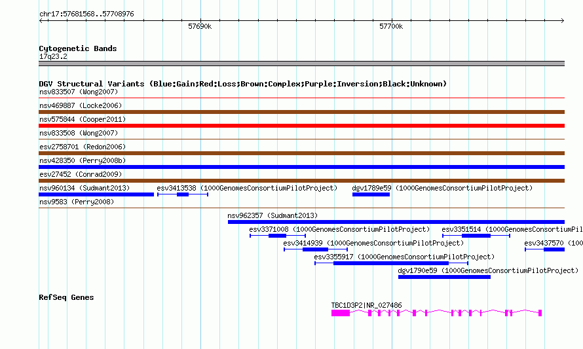Select the nsv469887 (Locke2006) brown bar
The height and width of the screenshot is (349, 583).
[301, 112]
